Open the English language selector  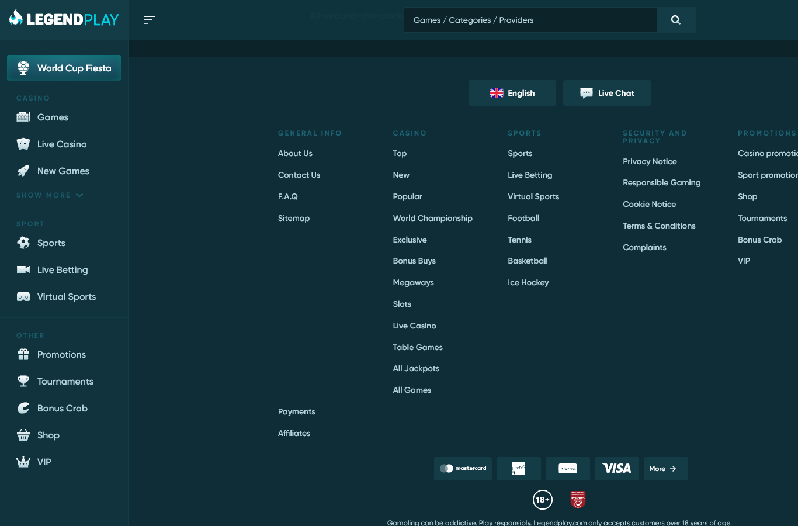(x=512, y=93)
